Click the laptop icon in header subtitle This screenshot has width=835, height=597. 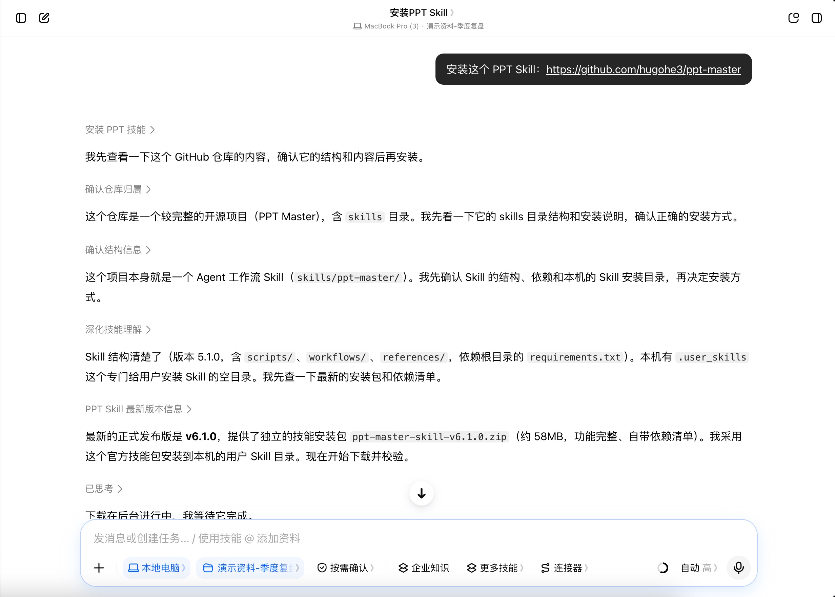[x=357, y=26]
